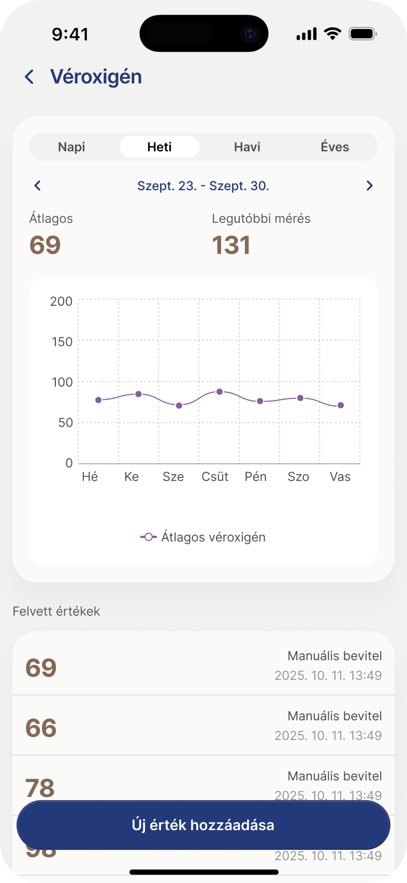Tap the battery icon in status bar

[x=362, y=34]
